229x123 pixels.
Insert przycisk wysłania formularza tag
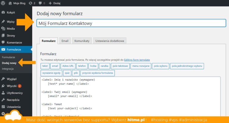coord(98,73)
